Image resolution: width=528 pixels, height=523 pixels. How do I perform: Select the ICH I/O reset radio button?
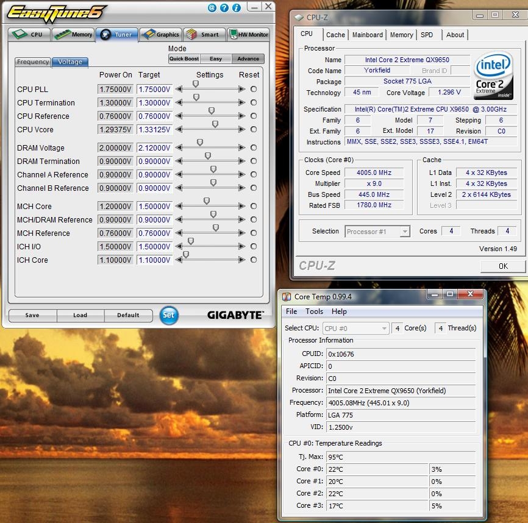(254, 247)
